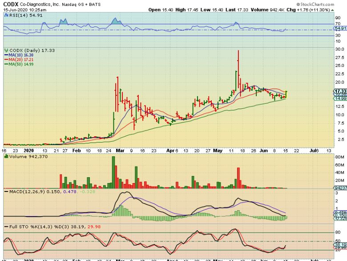Click the CODX ticker symbol in the header
This screenshot has height=261, width=347.
[x=11, y=4]
